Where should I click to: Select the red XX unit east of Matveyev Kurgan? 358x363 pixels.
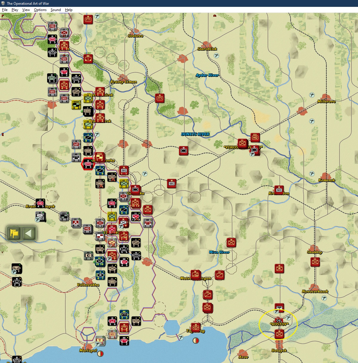220,275
